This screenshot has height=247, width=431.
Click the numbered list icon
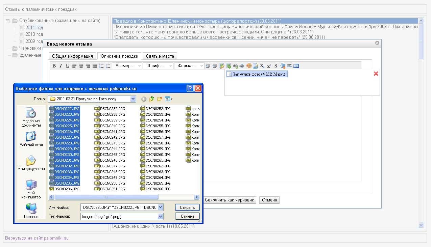pyautogui.click(x=101, y=66)
